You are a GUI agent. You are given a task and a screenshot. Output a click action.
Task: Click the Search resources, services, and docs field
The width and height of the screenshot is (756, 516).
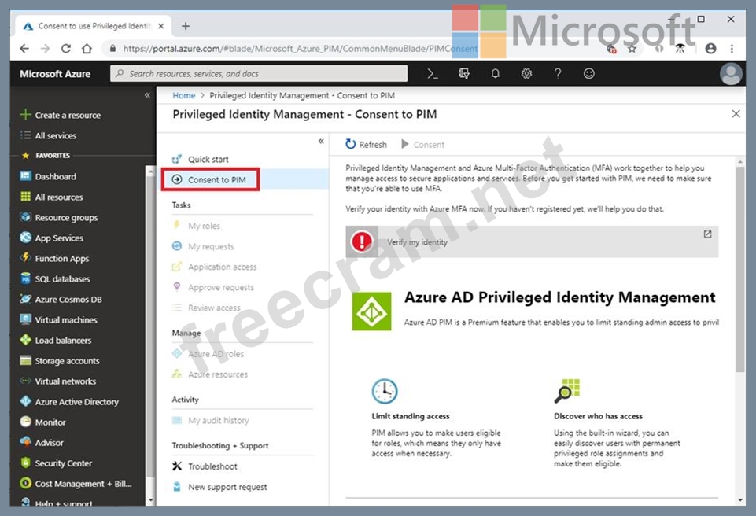[260, 73]
